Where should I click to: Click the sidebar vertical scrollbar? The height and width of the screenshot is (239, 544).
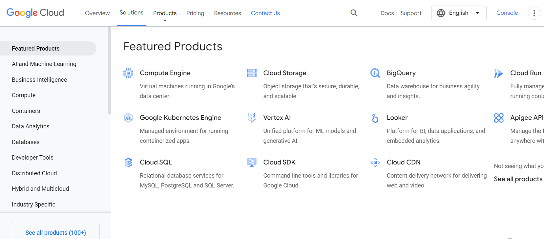pyautogui.click(x=110, y=71)
